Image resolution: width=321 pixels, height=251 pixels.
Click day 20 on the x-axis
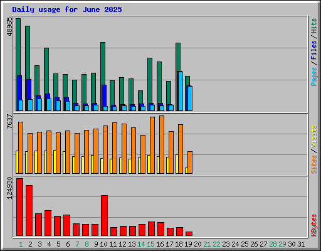(x=197, y=244)
